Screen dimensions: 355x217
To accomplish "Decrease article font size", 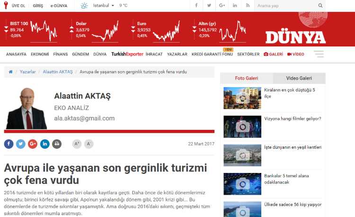I will click(x=89, y=144).
